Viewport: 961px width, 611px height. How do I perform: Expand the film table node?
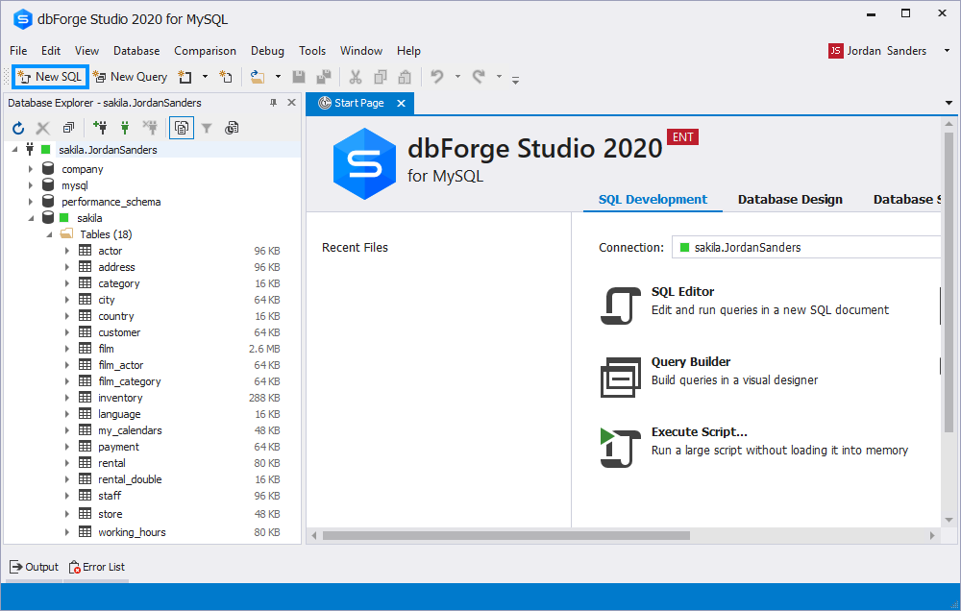[67, 348]
